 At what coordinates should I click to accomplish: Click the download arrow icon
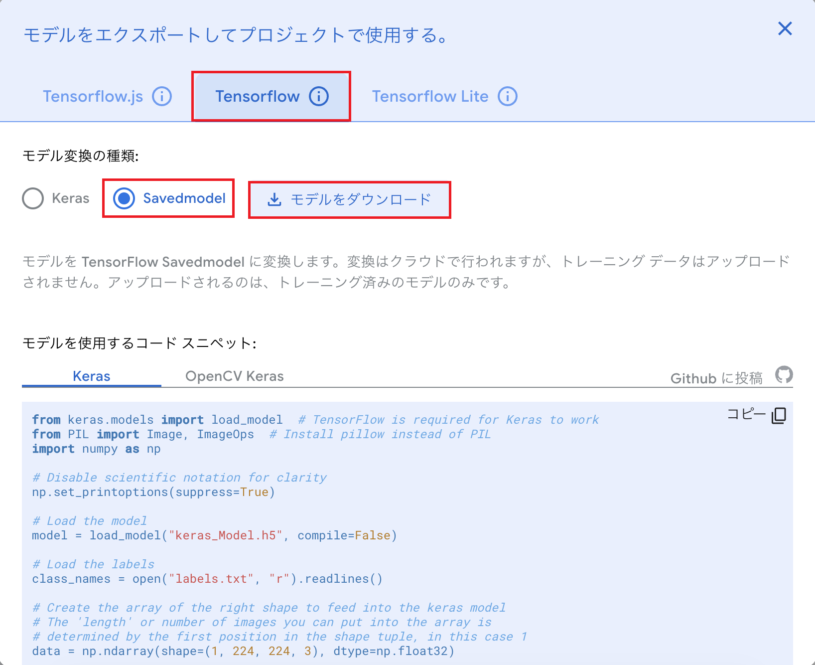point(274,200)
